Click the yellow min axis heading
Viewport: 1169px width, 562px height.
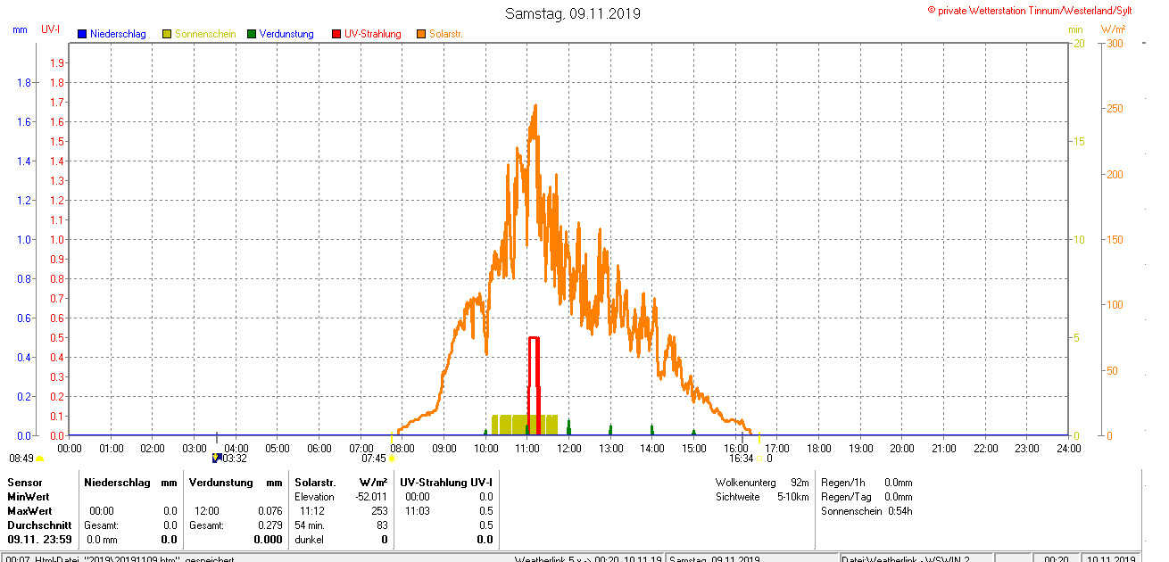pyautogui.click(x=1075, y=29)
